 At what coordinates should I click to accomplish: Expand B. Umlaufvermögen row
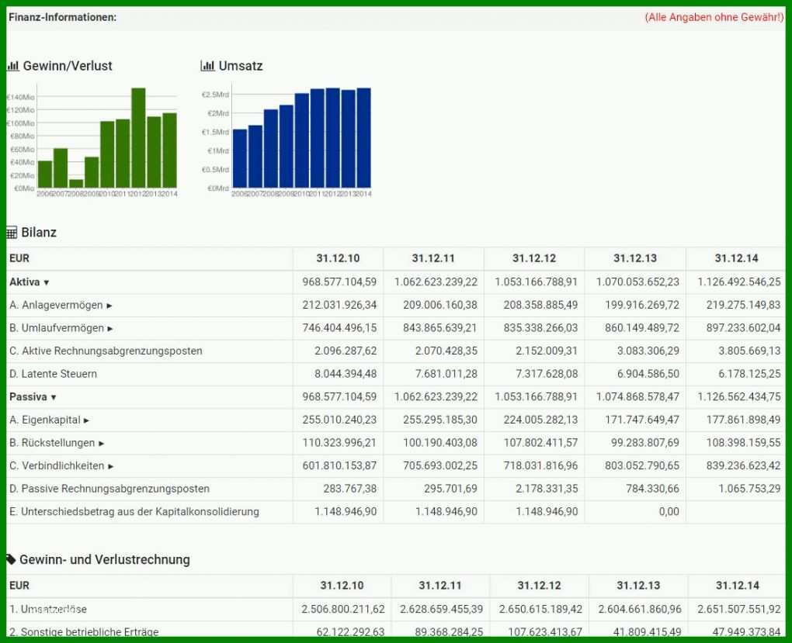point(110,329)
